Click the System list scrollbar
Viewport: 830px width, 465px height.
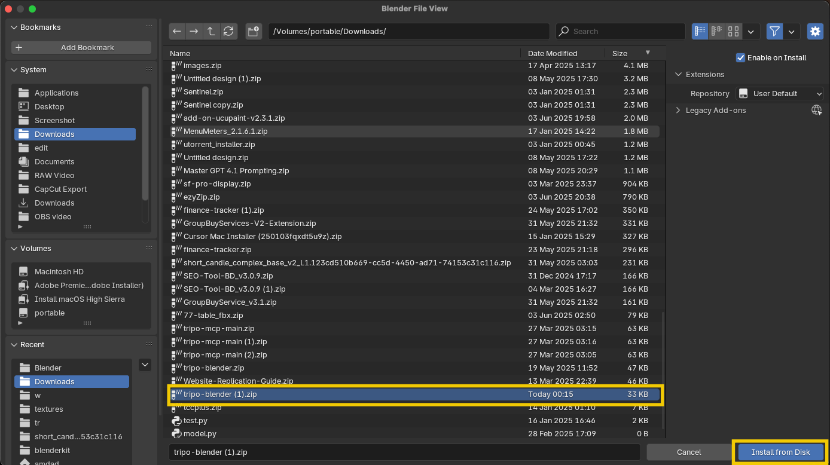point(145,143)
